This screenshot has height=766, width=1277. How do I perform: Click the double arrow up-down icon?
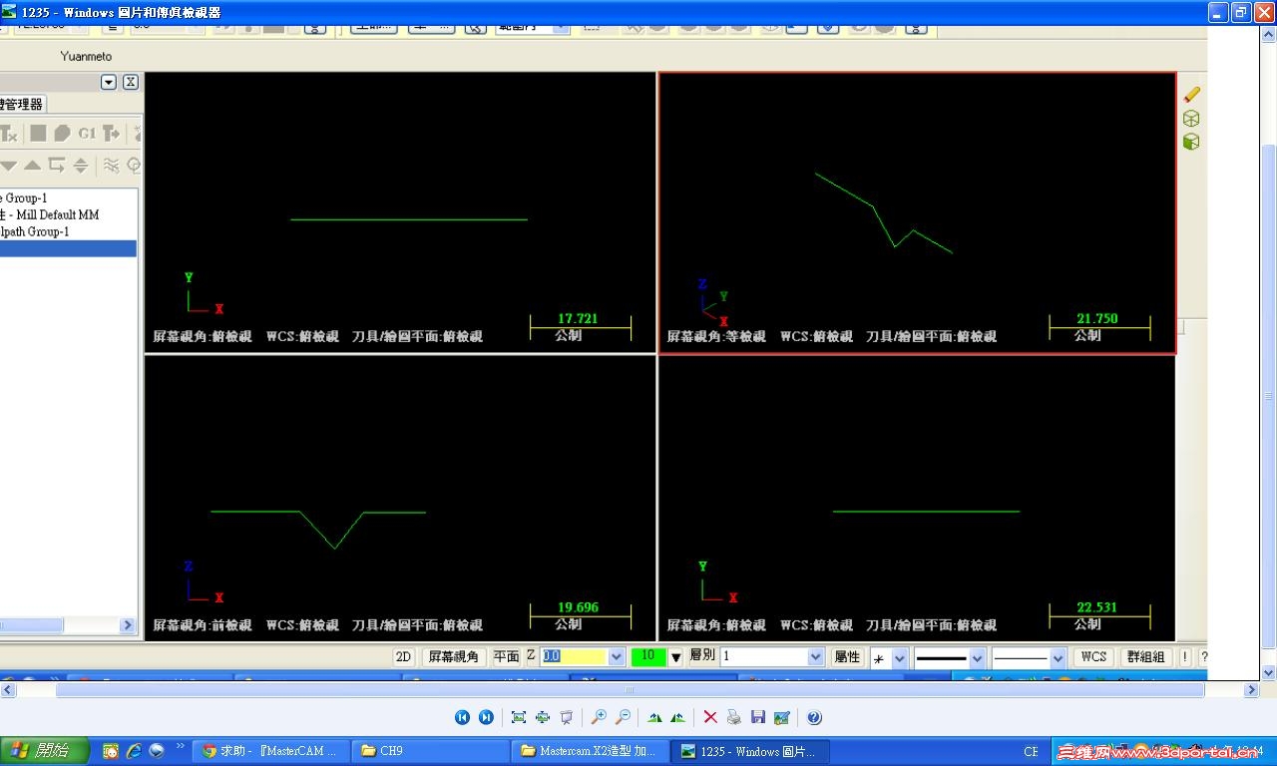81,165
